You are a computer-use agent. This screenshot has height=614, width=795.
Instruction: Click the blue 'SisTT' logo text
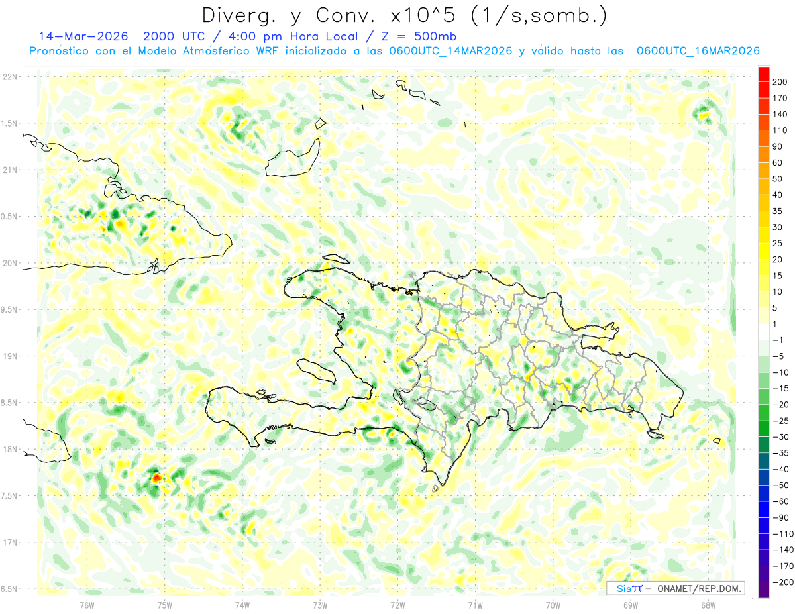pos(629,589)
